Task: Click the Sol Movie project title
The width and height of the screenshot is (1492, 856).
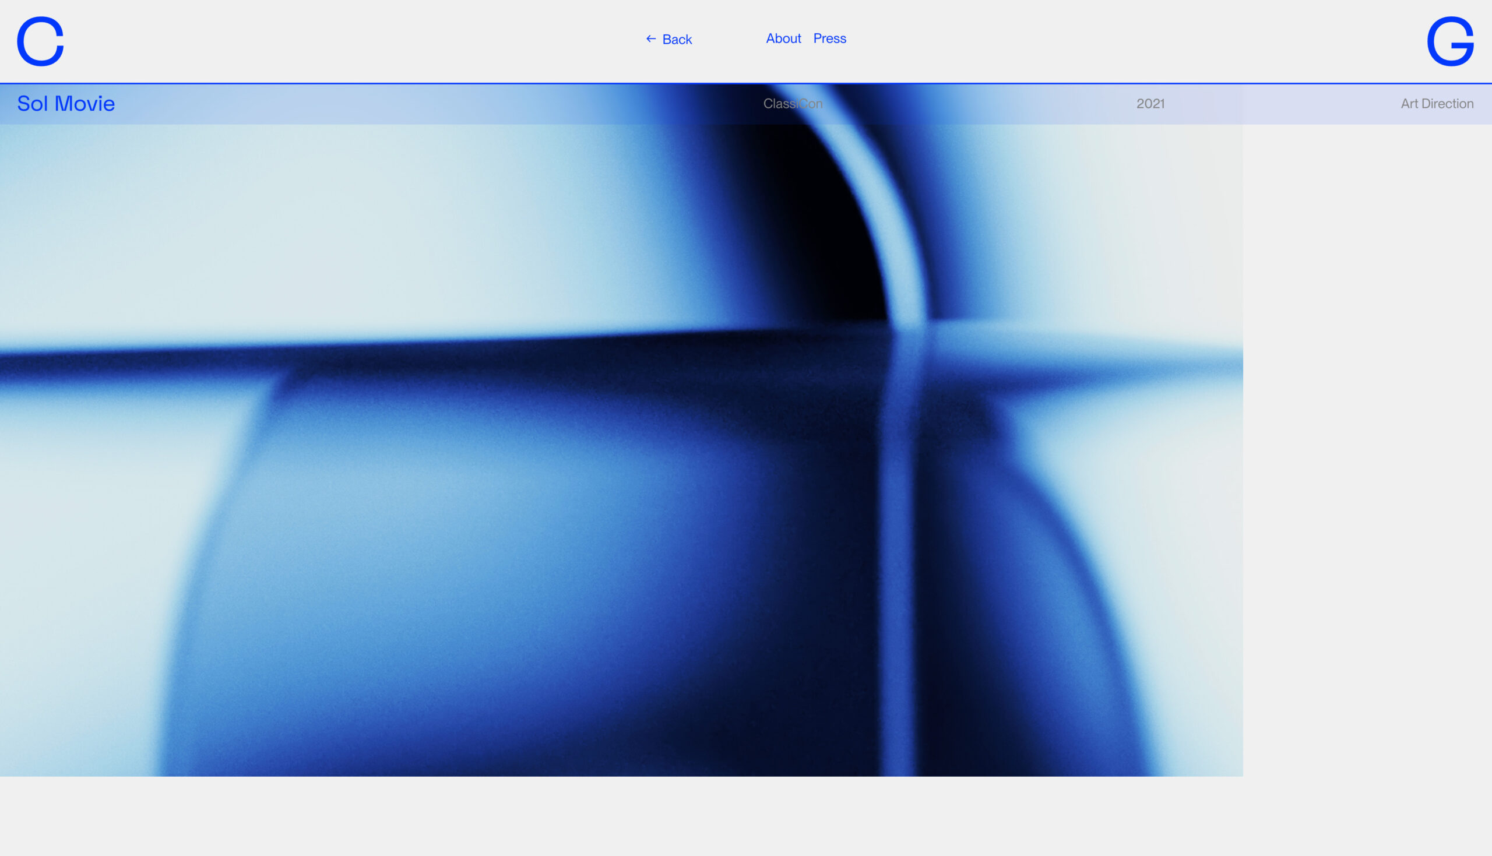Action: (66, 104)
